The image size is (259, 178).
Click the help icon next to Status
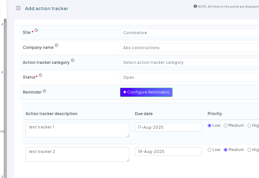[40, 75]
